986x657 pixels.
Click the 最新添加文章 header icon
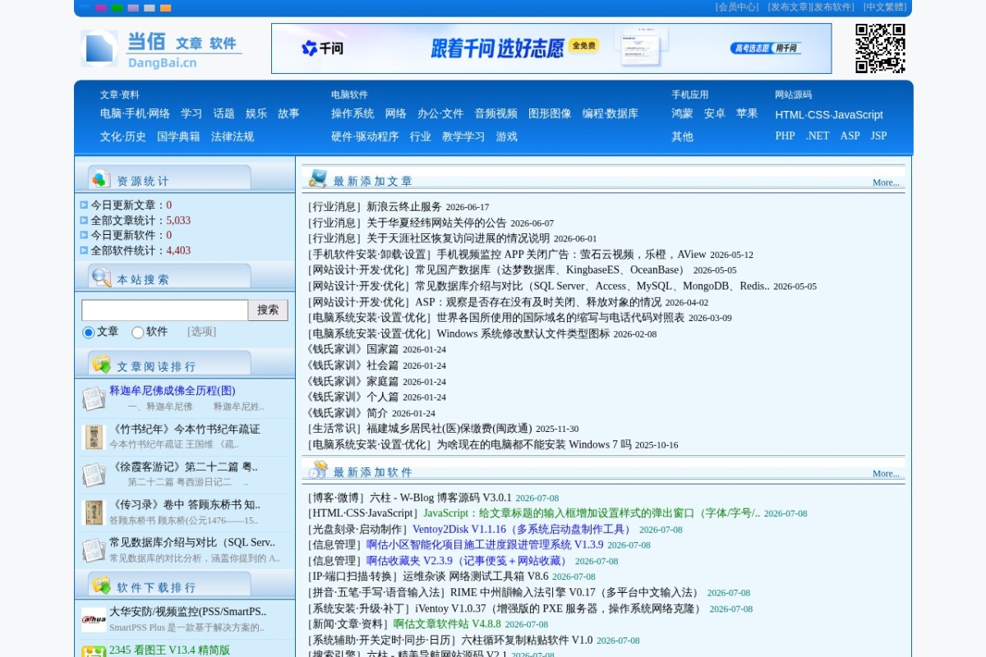(x=318, y=179)
